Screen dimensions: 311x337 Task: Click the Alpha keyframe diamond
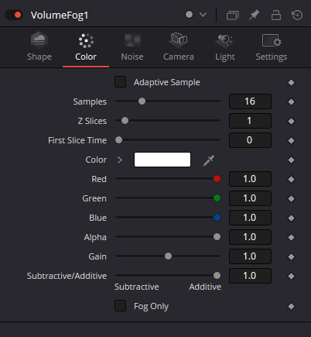291,238
